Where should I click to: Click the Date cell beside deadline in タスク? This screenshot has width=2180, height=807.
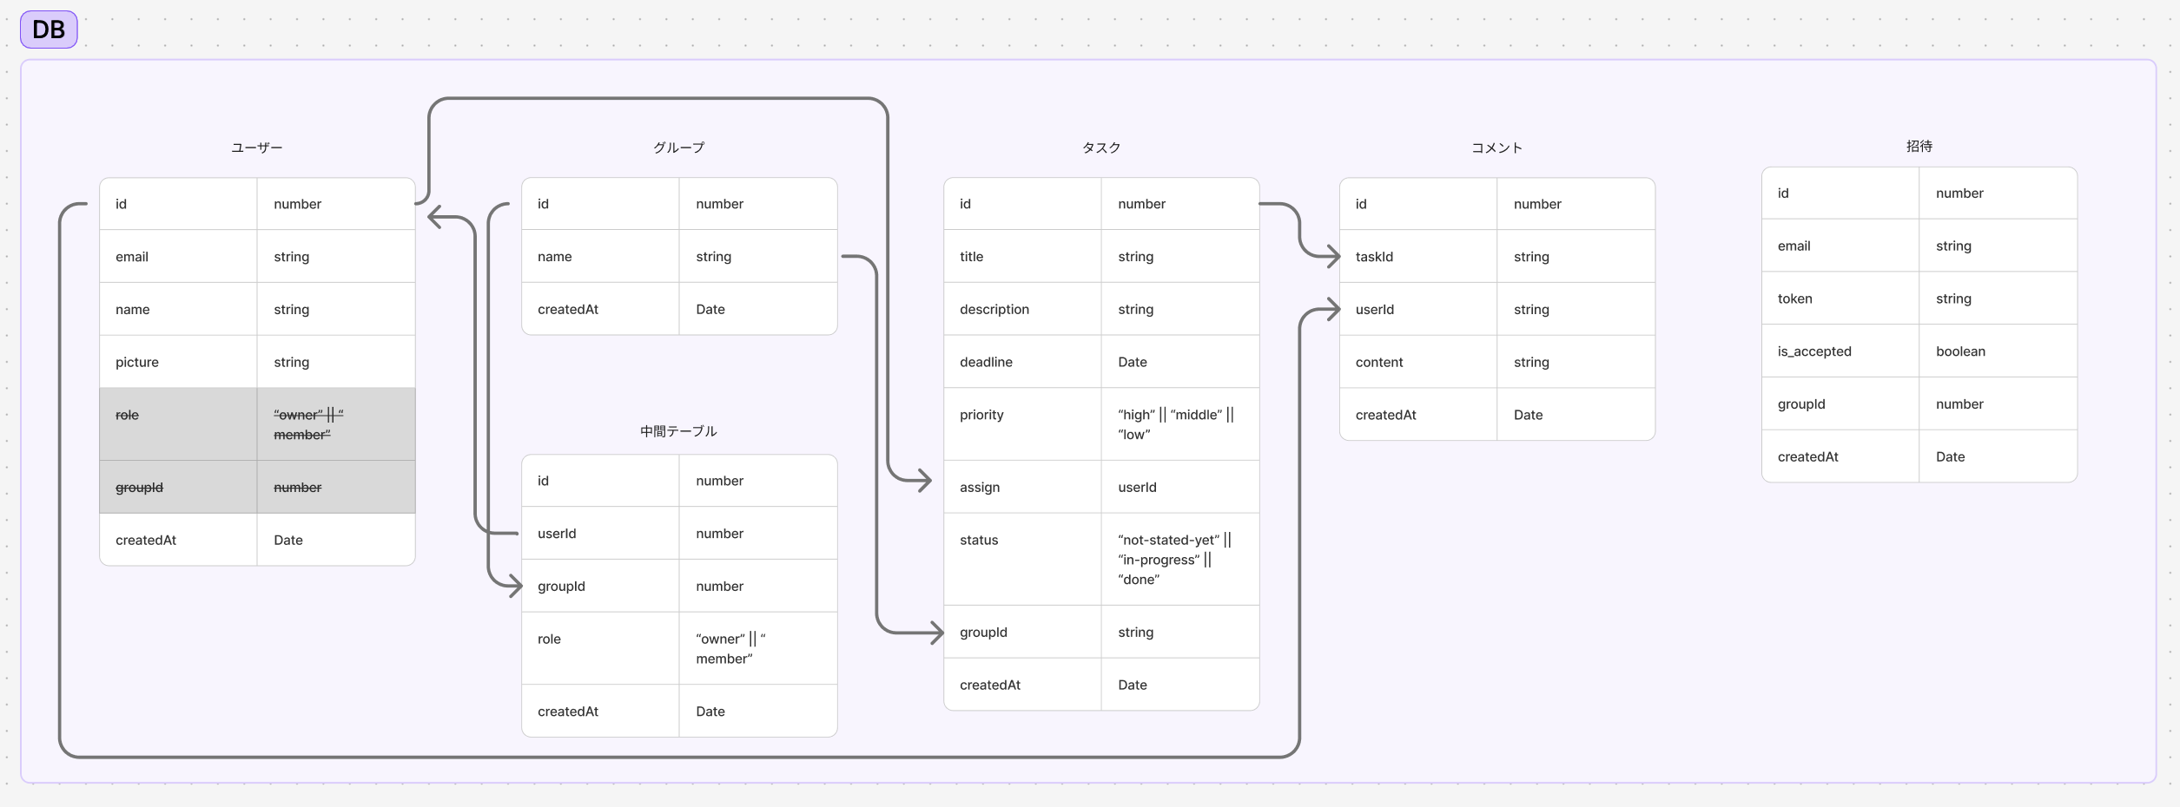click(1180, 362)
